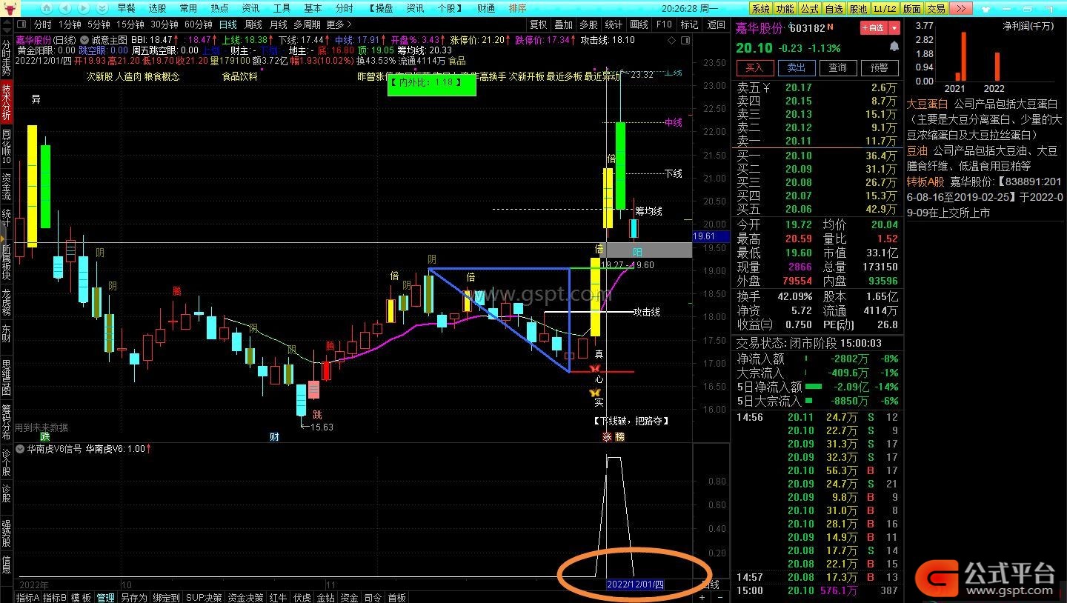The image size is (1067, 603).
Task: Toggle 复权 price adjustment
Action: click(539, 24)
